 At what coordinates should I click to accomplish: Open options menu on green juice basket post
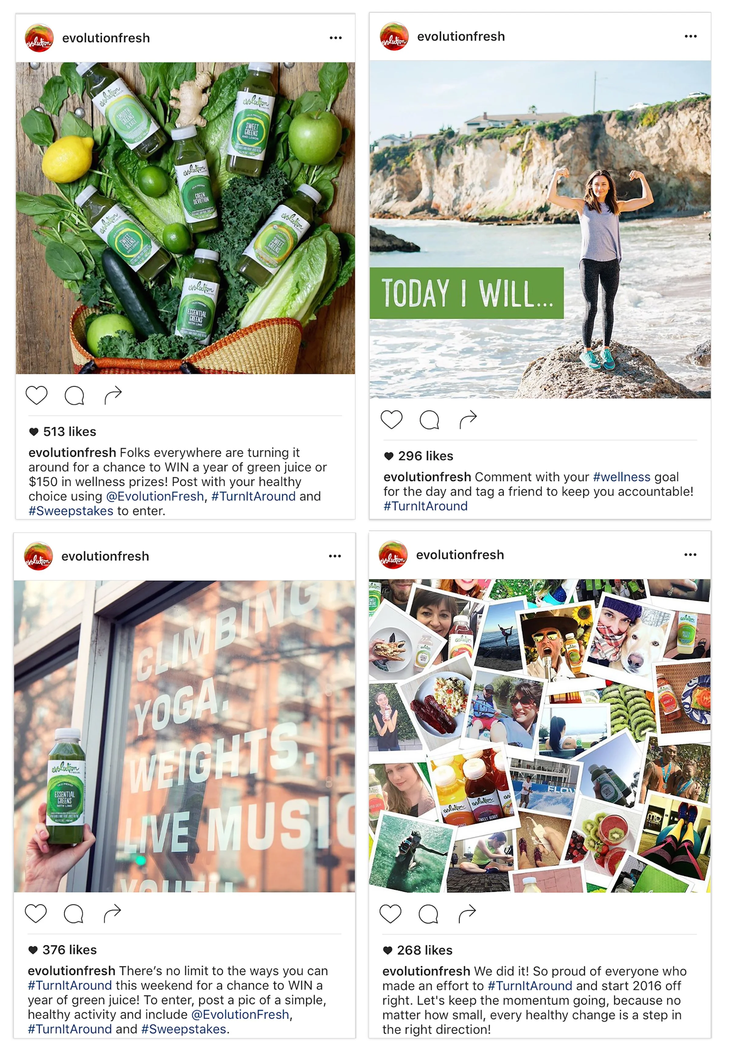tap(336, 37)
